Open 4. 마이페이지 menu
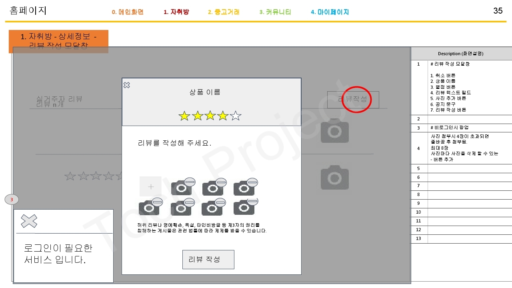 click(x=330, y=12)
